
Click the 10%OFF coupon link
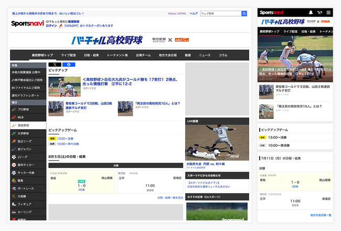(x=88, y=26)
